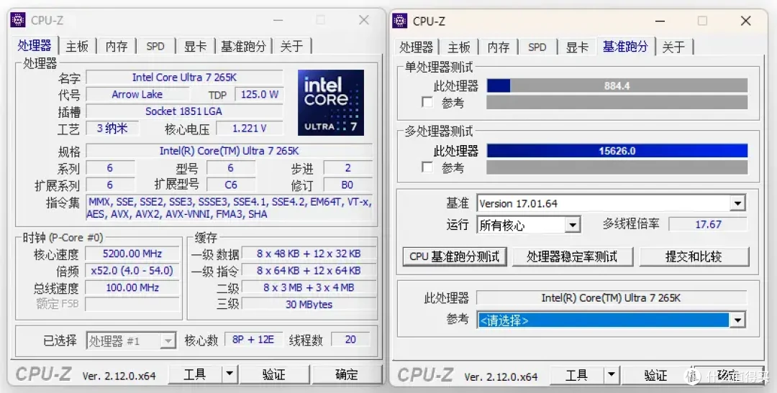Close the left CPU-Z window

364,20
